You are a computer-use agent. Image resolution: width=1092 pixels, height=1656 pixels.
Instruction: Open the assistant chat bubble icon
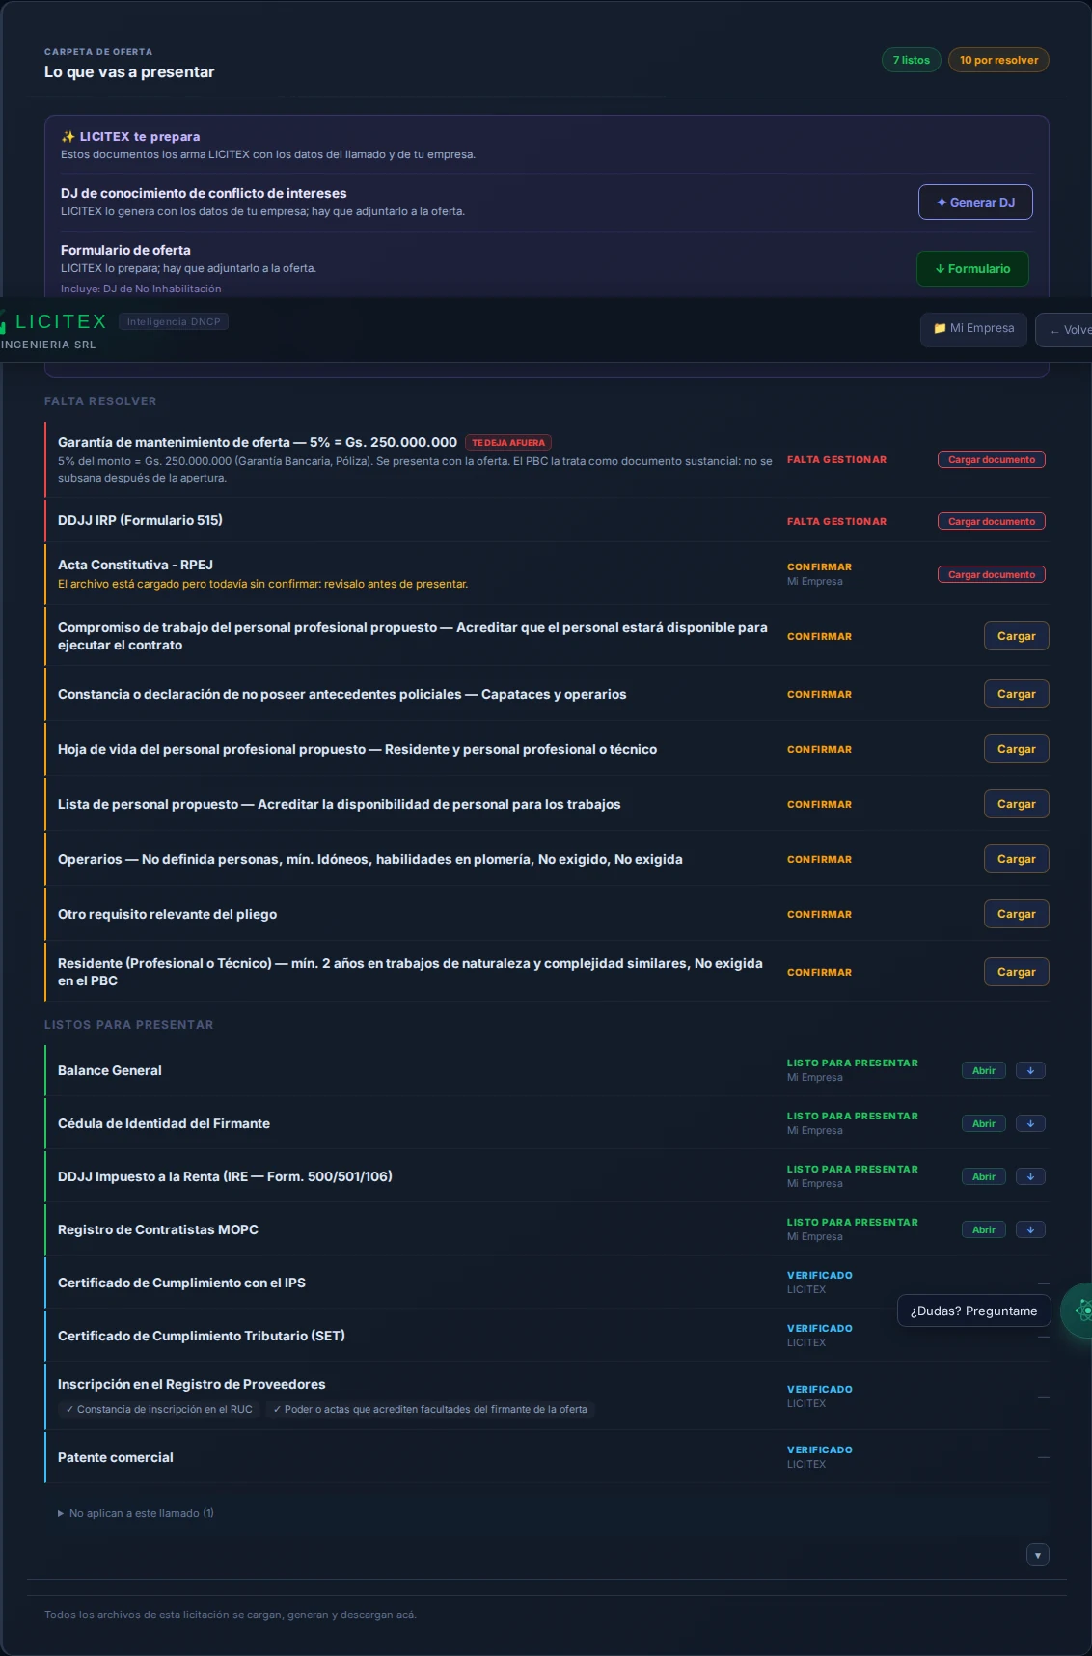(1078, 1311)
